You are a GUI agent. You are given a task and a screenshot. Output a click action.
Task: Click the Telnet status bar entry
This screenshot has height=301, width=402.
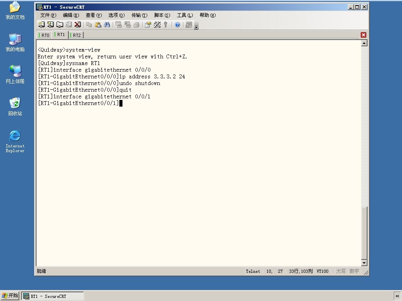253,271
